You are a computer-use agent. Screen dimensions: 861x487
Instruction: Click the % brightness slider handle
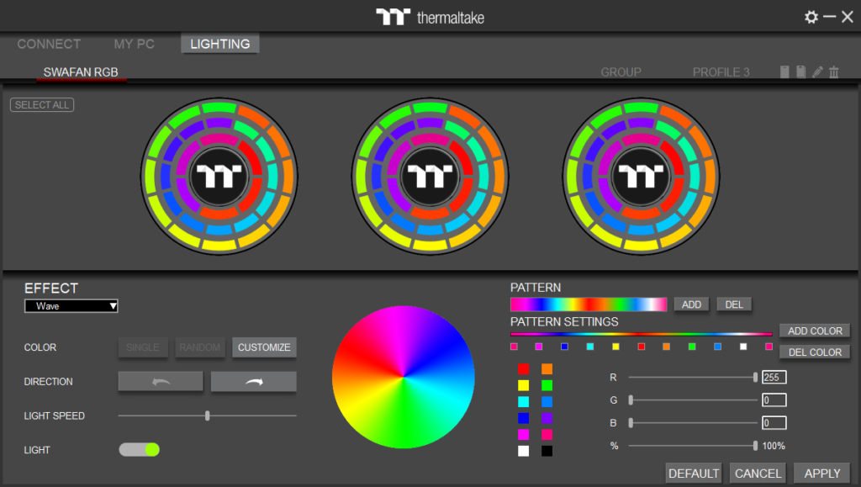pyautogui.click(x=756, y=446)
